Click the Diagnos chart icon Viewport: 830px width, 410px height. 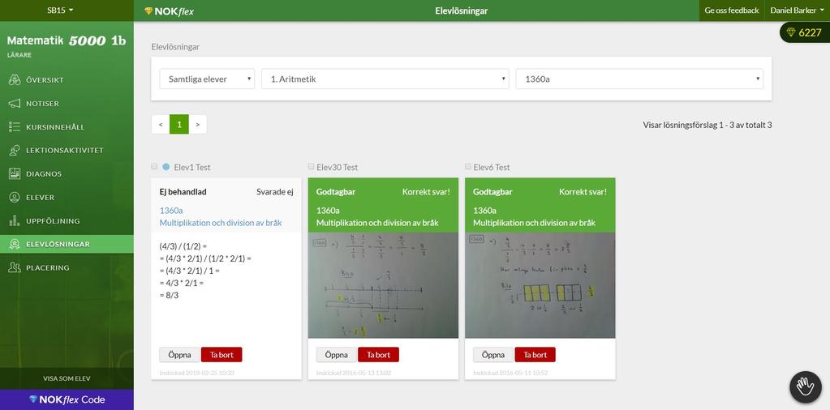pyautogui.click(x=15, y=174)
